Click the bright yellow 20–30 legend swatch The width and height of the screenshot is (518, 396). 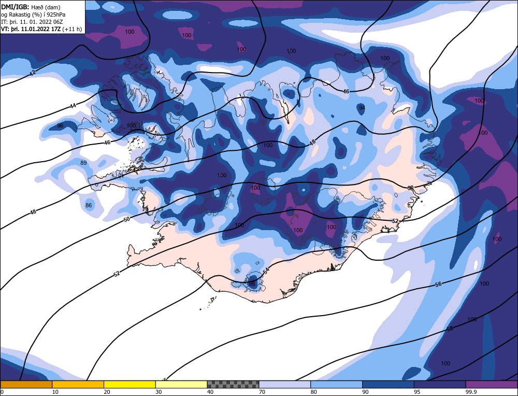point(129,385)
